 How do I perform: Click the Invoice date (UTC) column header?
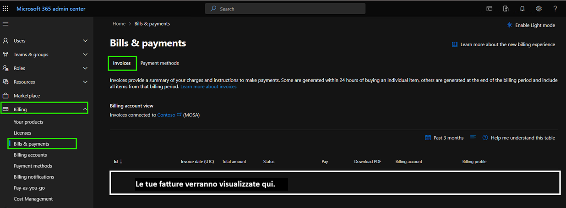pyautogui.click(x=197, y=162)
